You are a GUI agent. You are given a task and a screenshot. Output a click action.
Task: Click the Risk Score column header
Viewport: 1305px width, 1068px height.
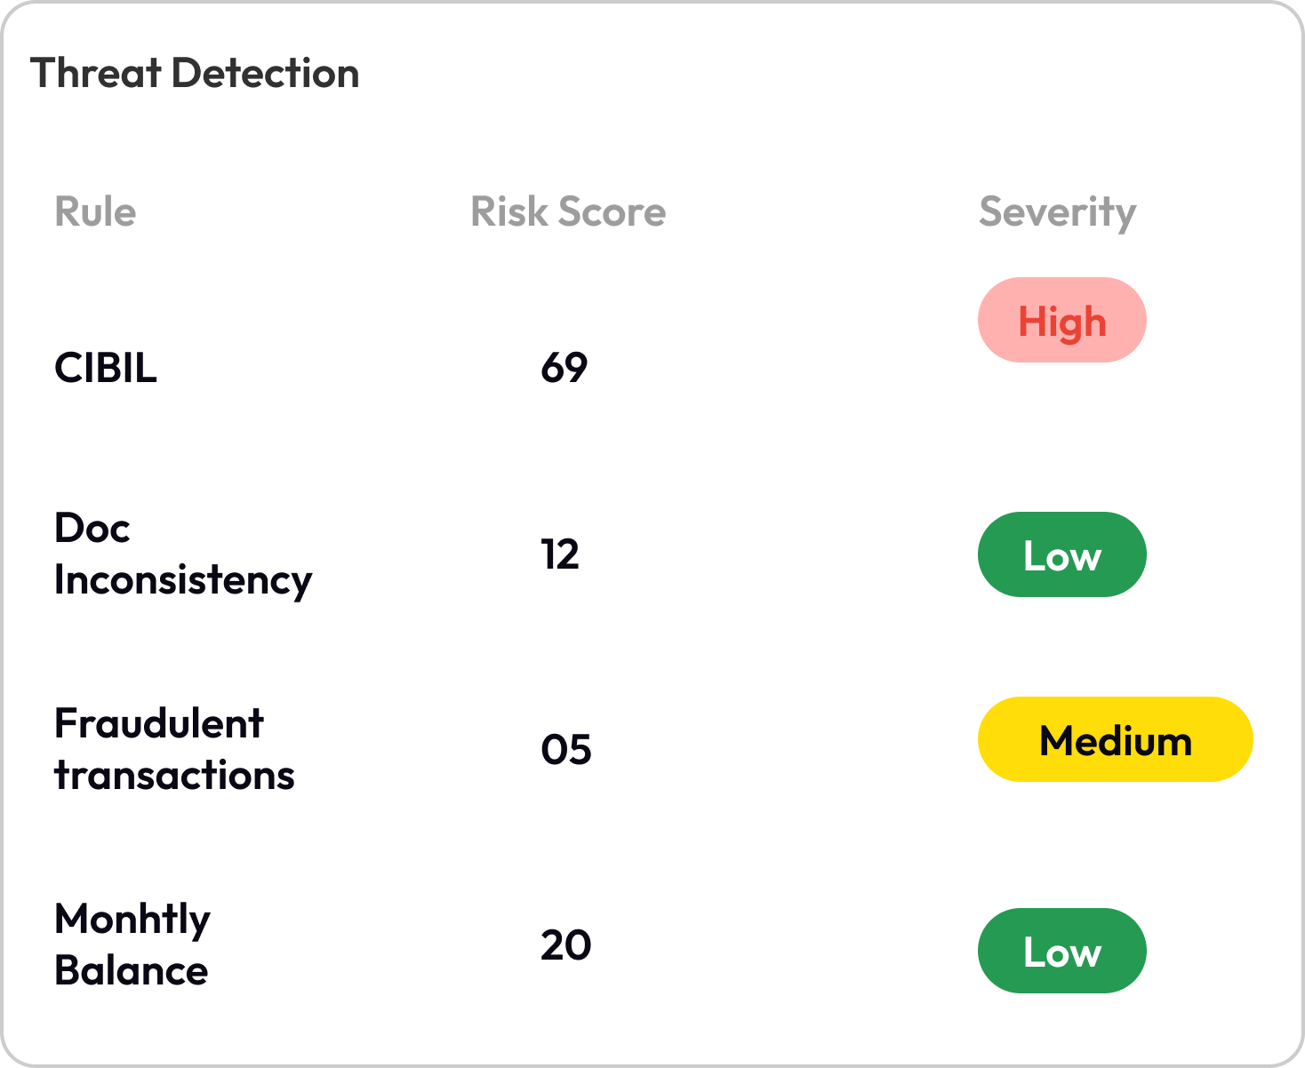click(568, 211)
